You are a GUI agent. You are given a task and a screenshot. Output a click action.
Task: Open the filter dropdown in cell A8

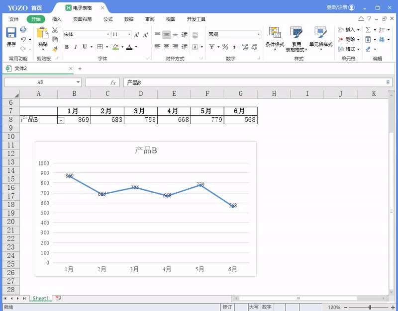[61, 120]
